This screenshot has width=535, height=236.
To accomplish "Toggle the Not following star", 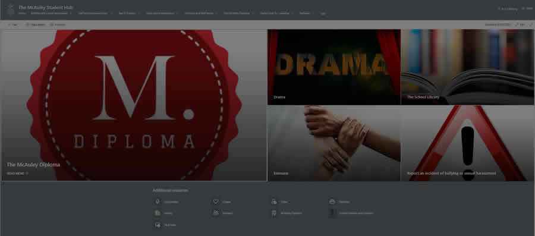I will coord(508,8).
